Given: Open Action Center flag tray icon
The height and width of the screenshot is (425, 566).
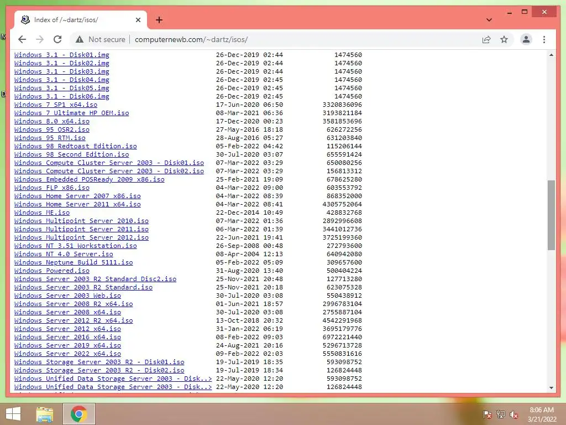Looking at the screenshot, I should 487,414.
